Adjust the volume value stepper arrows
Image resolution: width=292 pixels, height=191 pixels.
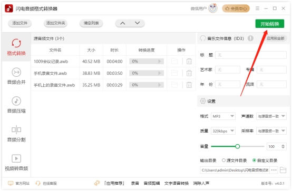283,146
